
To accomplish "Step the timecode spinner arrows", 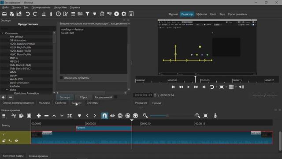I will [155, 95].
